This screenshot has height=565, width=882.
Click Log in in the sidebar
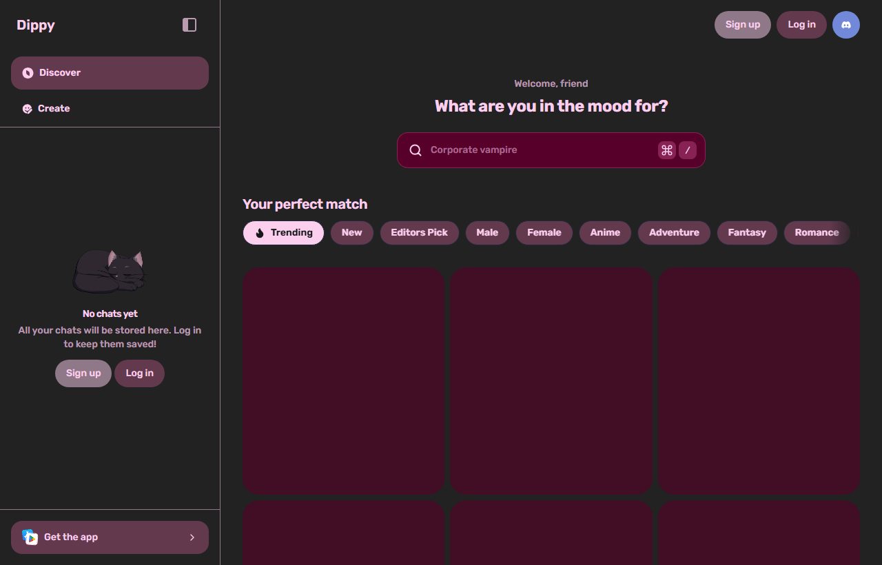pyautogui.click(x=139, y=373)
